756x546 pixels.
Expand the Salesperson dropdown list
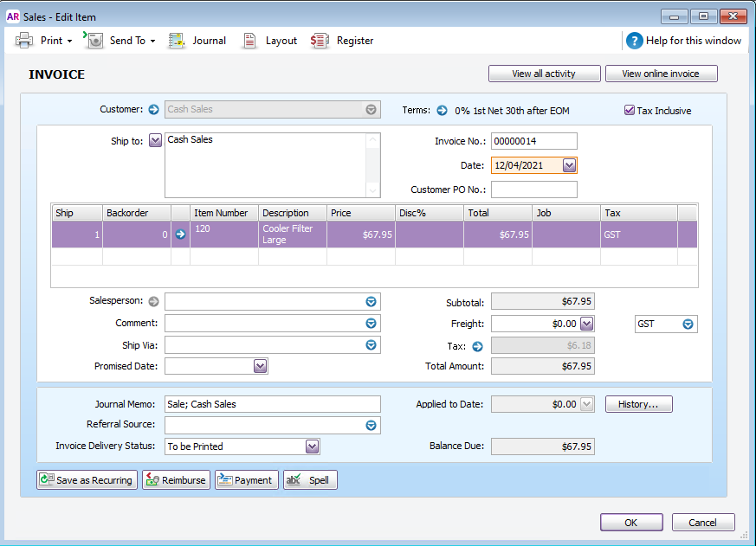click(x=371, y=301)
